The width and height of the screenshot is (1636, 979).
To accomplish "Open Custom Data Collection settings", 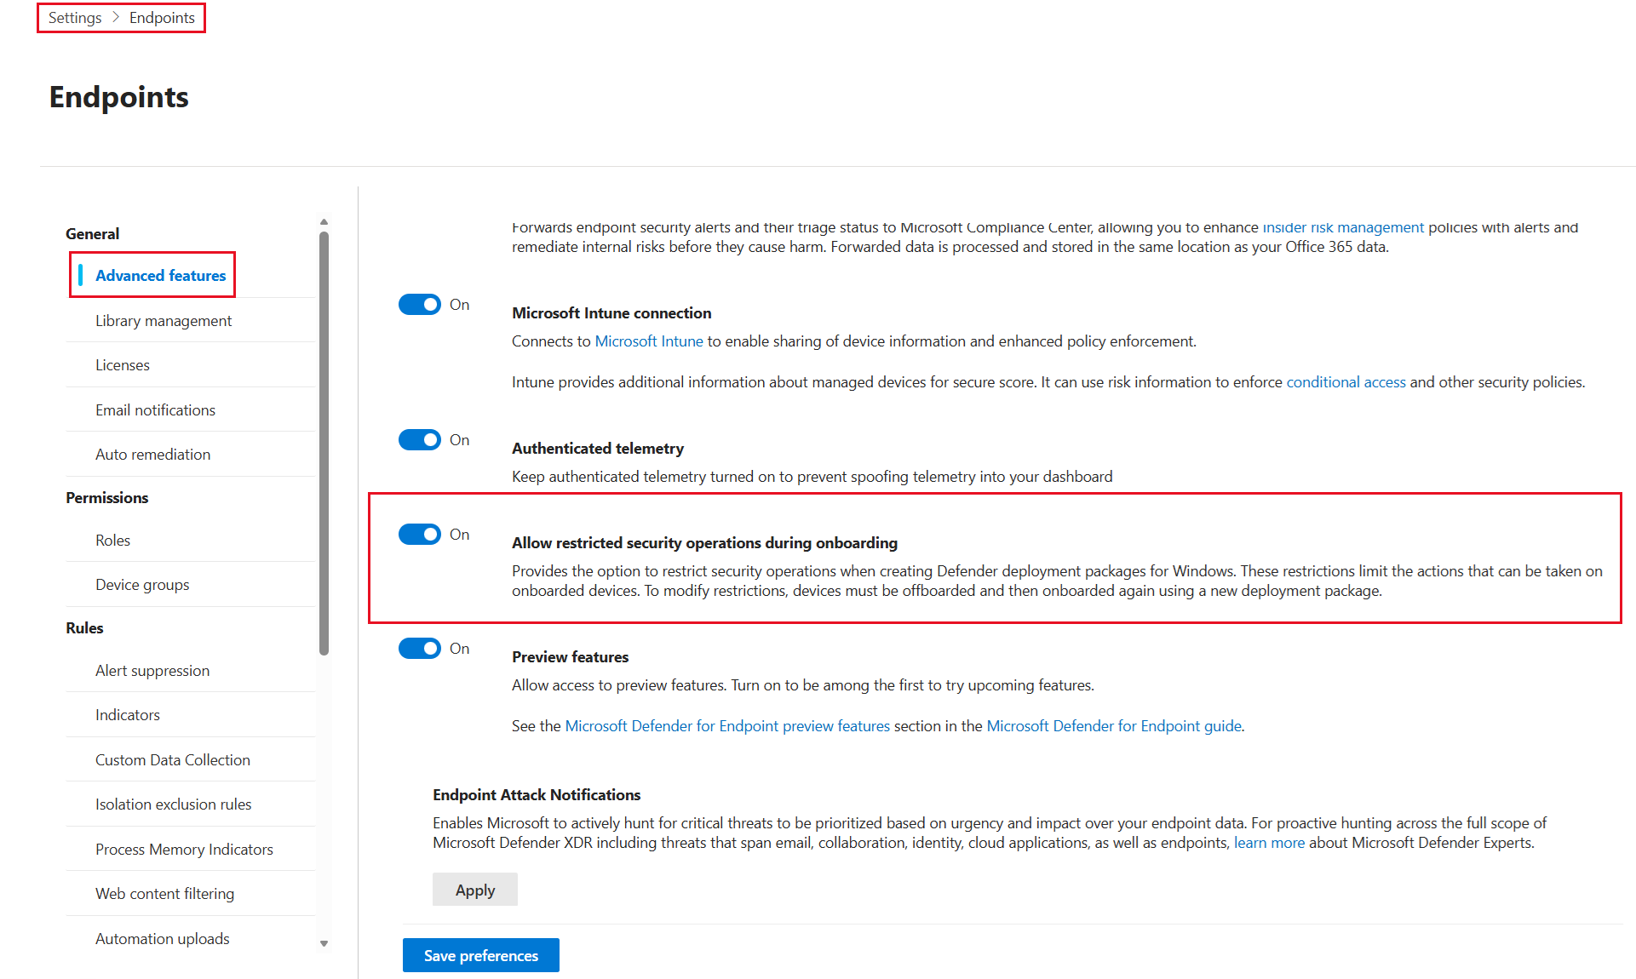I will click(173, 759).
